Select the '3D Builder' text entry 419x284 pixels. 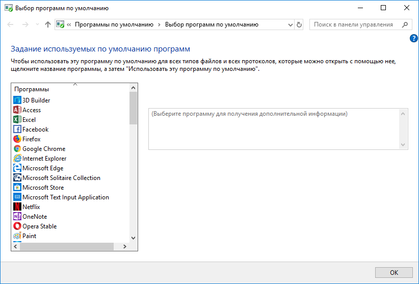coord(36,100)
